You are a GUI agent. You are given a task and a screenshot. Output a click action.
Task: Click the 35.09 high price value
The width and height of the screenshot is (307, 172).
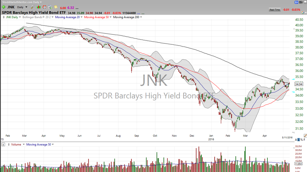point(81,13)
